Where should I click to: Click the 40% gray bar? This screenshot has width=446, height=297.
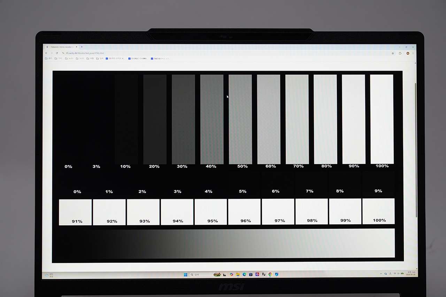212,119
